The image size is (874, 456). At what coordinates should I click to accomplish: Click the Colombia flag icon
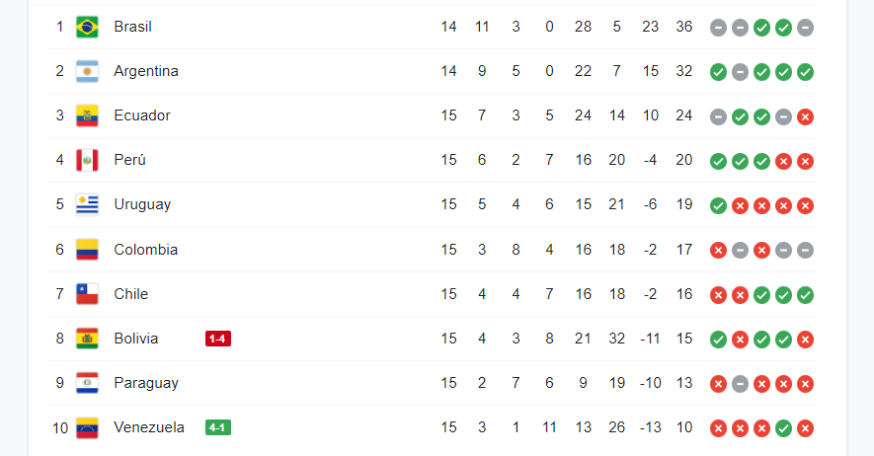point(87,250)
